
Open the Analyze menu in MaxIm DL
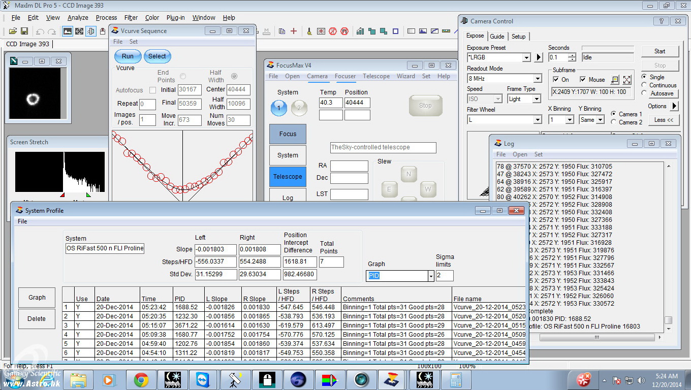[x=78, y=18]
